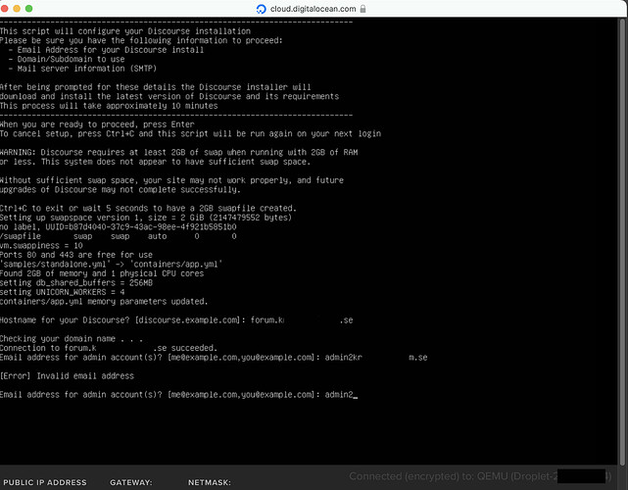Click the 'Ports 80 and 443 are free' line
The height and width of the screenshot is (490, 628).
point(76,255)
